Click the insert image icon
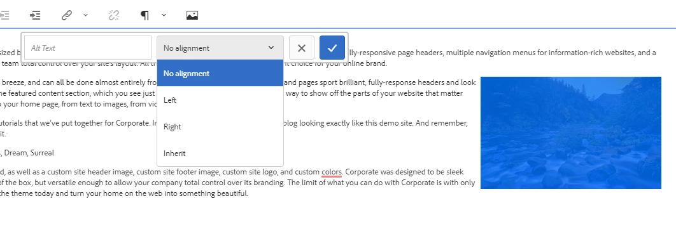Screen dimensions: 676x241 coord(192,15)
